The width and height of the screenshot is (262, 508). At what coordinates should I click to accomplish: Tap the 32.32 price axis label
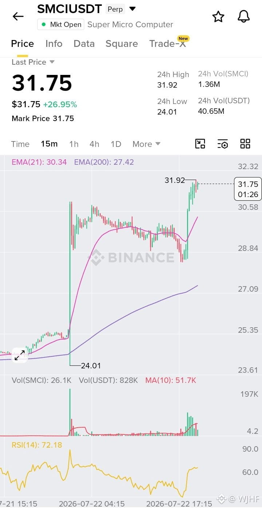point(248,167)
